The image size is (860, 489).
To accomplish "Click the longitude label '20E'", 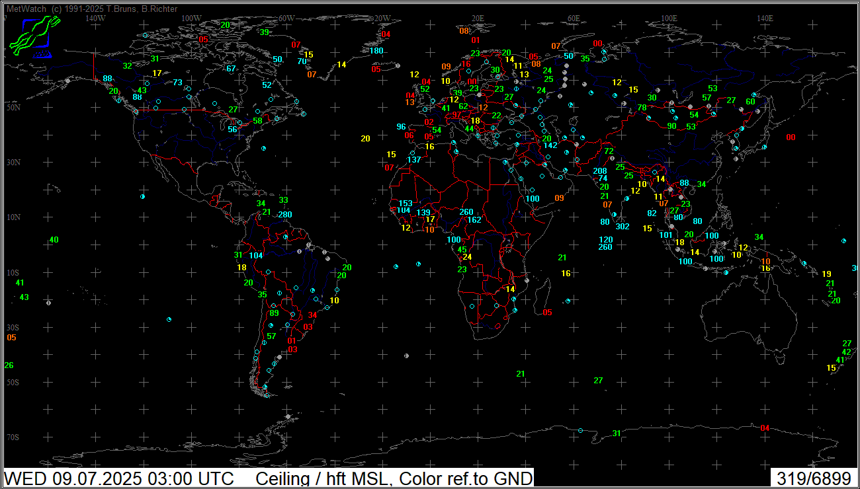I will coord(478,18).
